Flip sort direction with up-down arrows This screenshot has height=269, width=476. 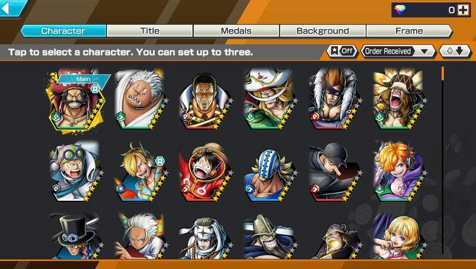[x=455, y=51]
